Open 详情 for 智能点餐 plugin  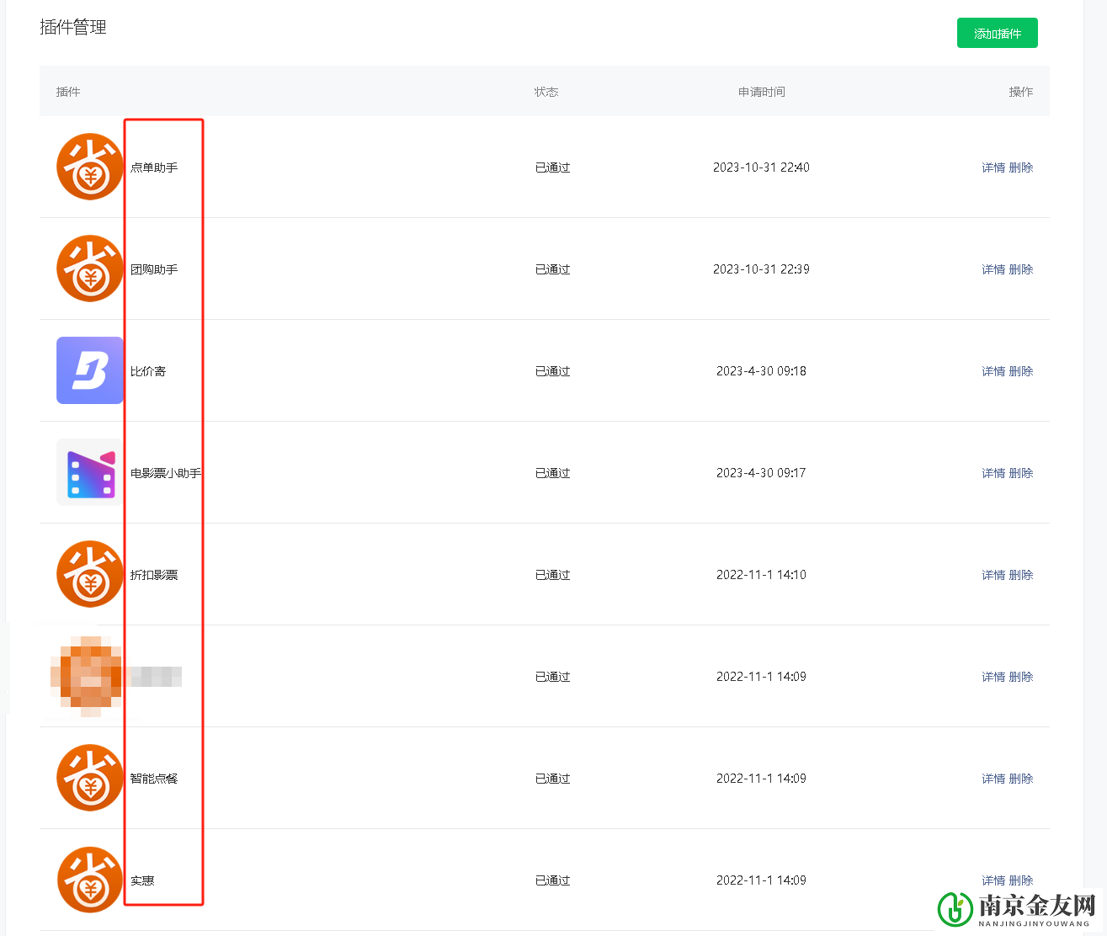click(993, 779)
